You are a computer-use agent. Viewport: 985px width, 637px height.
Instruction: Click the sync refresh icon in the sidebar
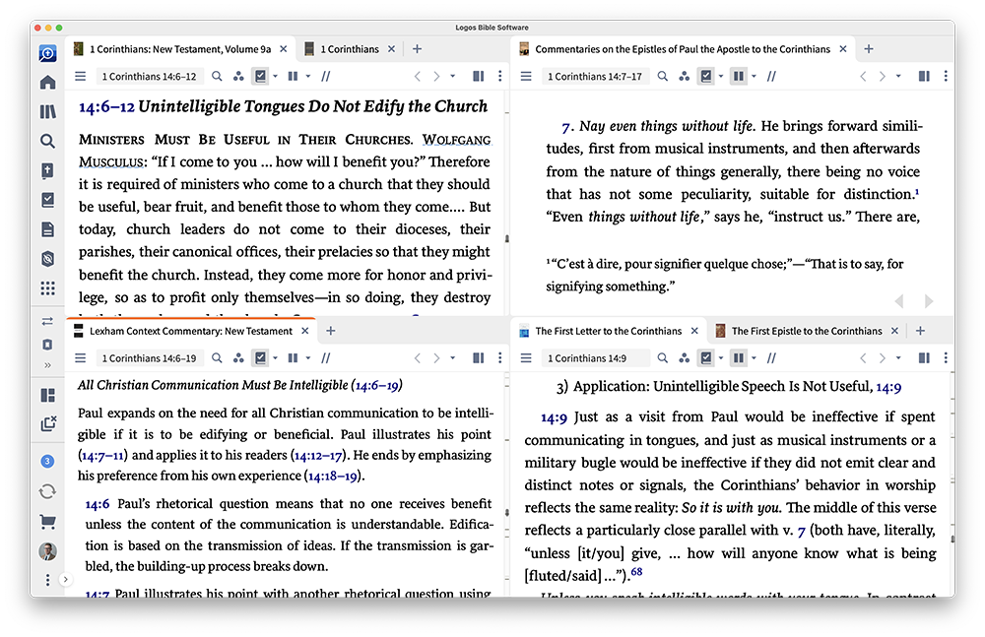(47, 491)
